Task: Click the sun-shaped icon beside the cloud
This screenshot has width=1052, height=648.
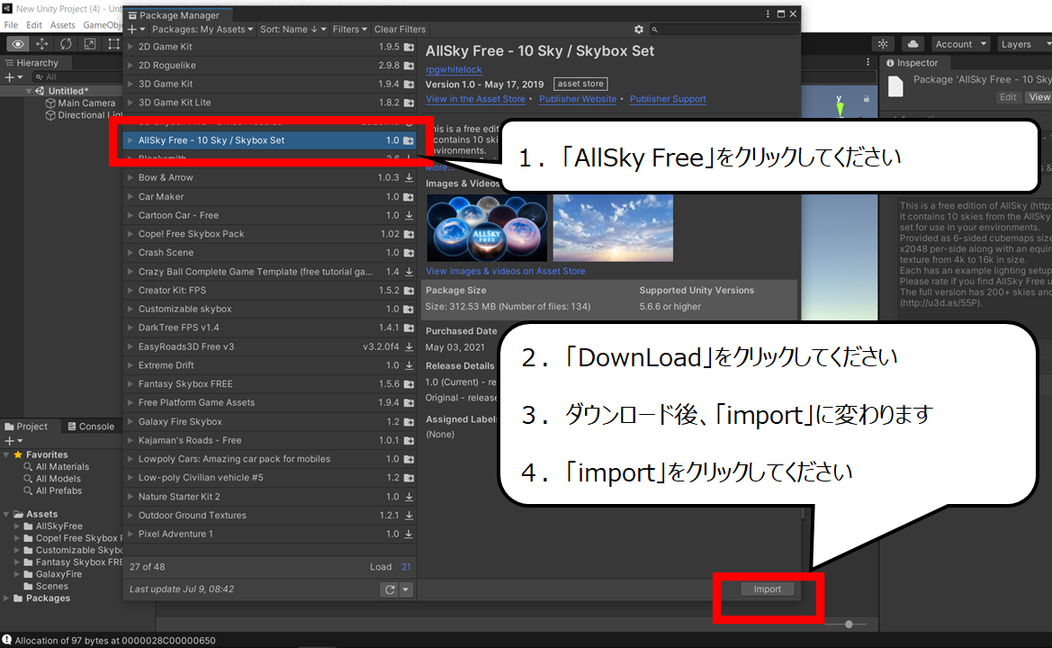Action: [x=883, y=44]
